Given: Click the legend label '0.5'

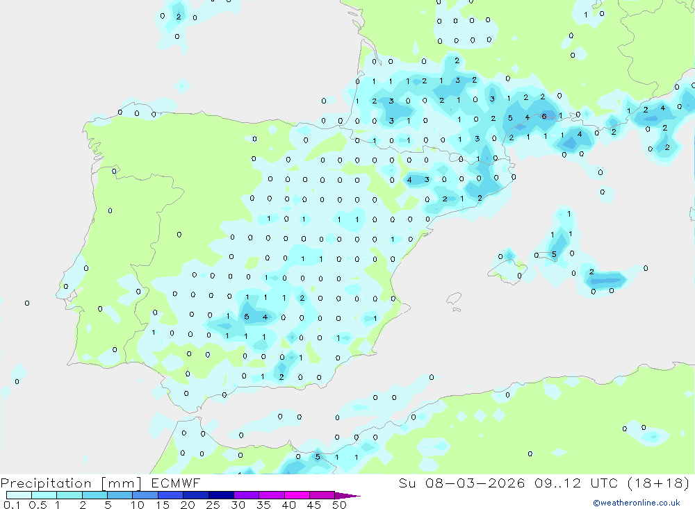Looking at the screenshot, I should (x=38, y=505).
